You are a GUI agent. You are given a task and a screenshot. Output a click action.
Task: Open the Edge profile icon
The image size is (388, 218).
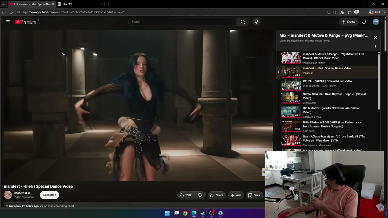[x=356, y=12]
